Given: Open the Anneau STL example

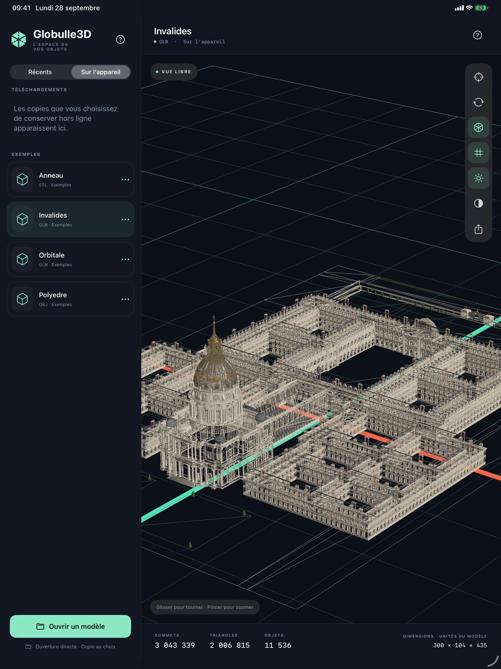Looking at the screenshot, I should click(x=70, y=179).
